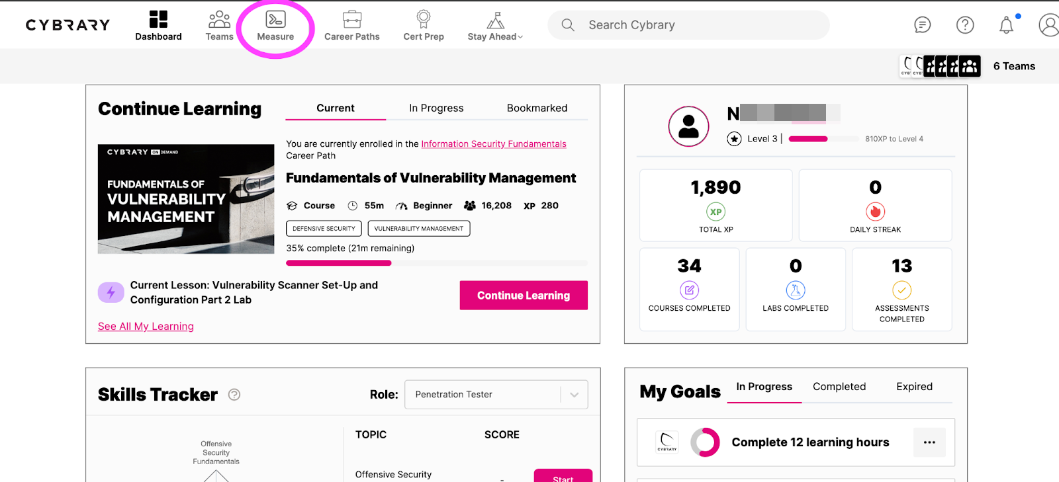Switch to My Goals In Progress tab

(764, 387)
